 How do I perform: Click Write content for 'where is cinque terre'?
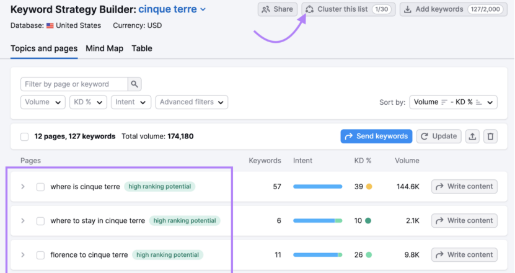(x=464, y=187)
